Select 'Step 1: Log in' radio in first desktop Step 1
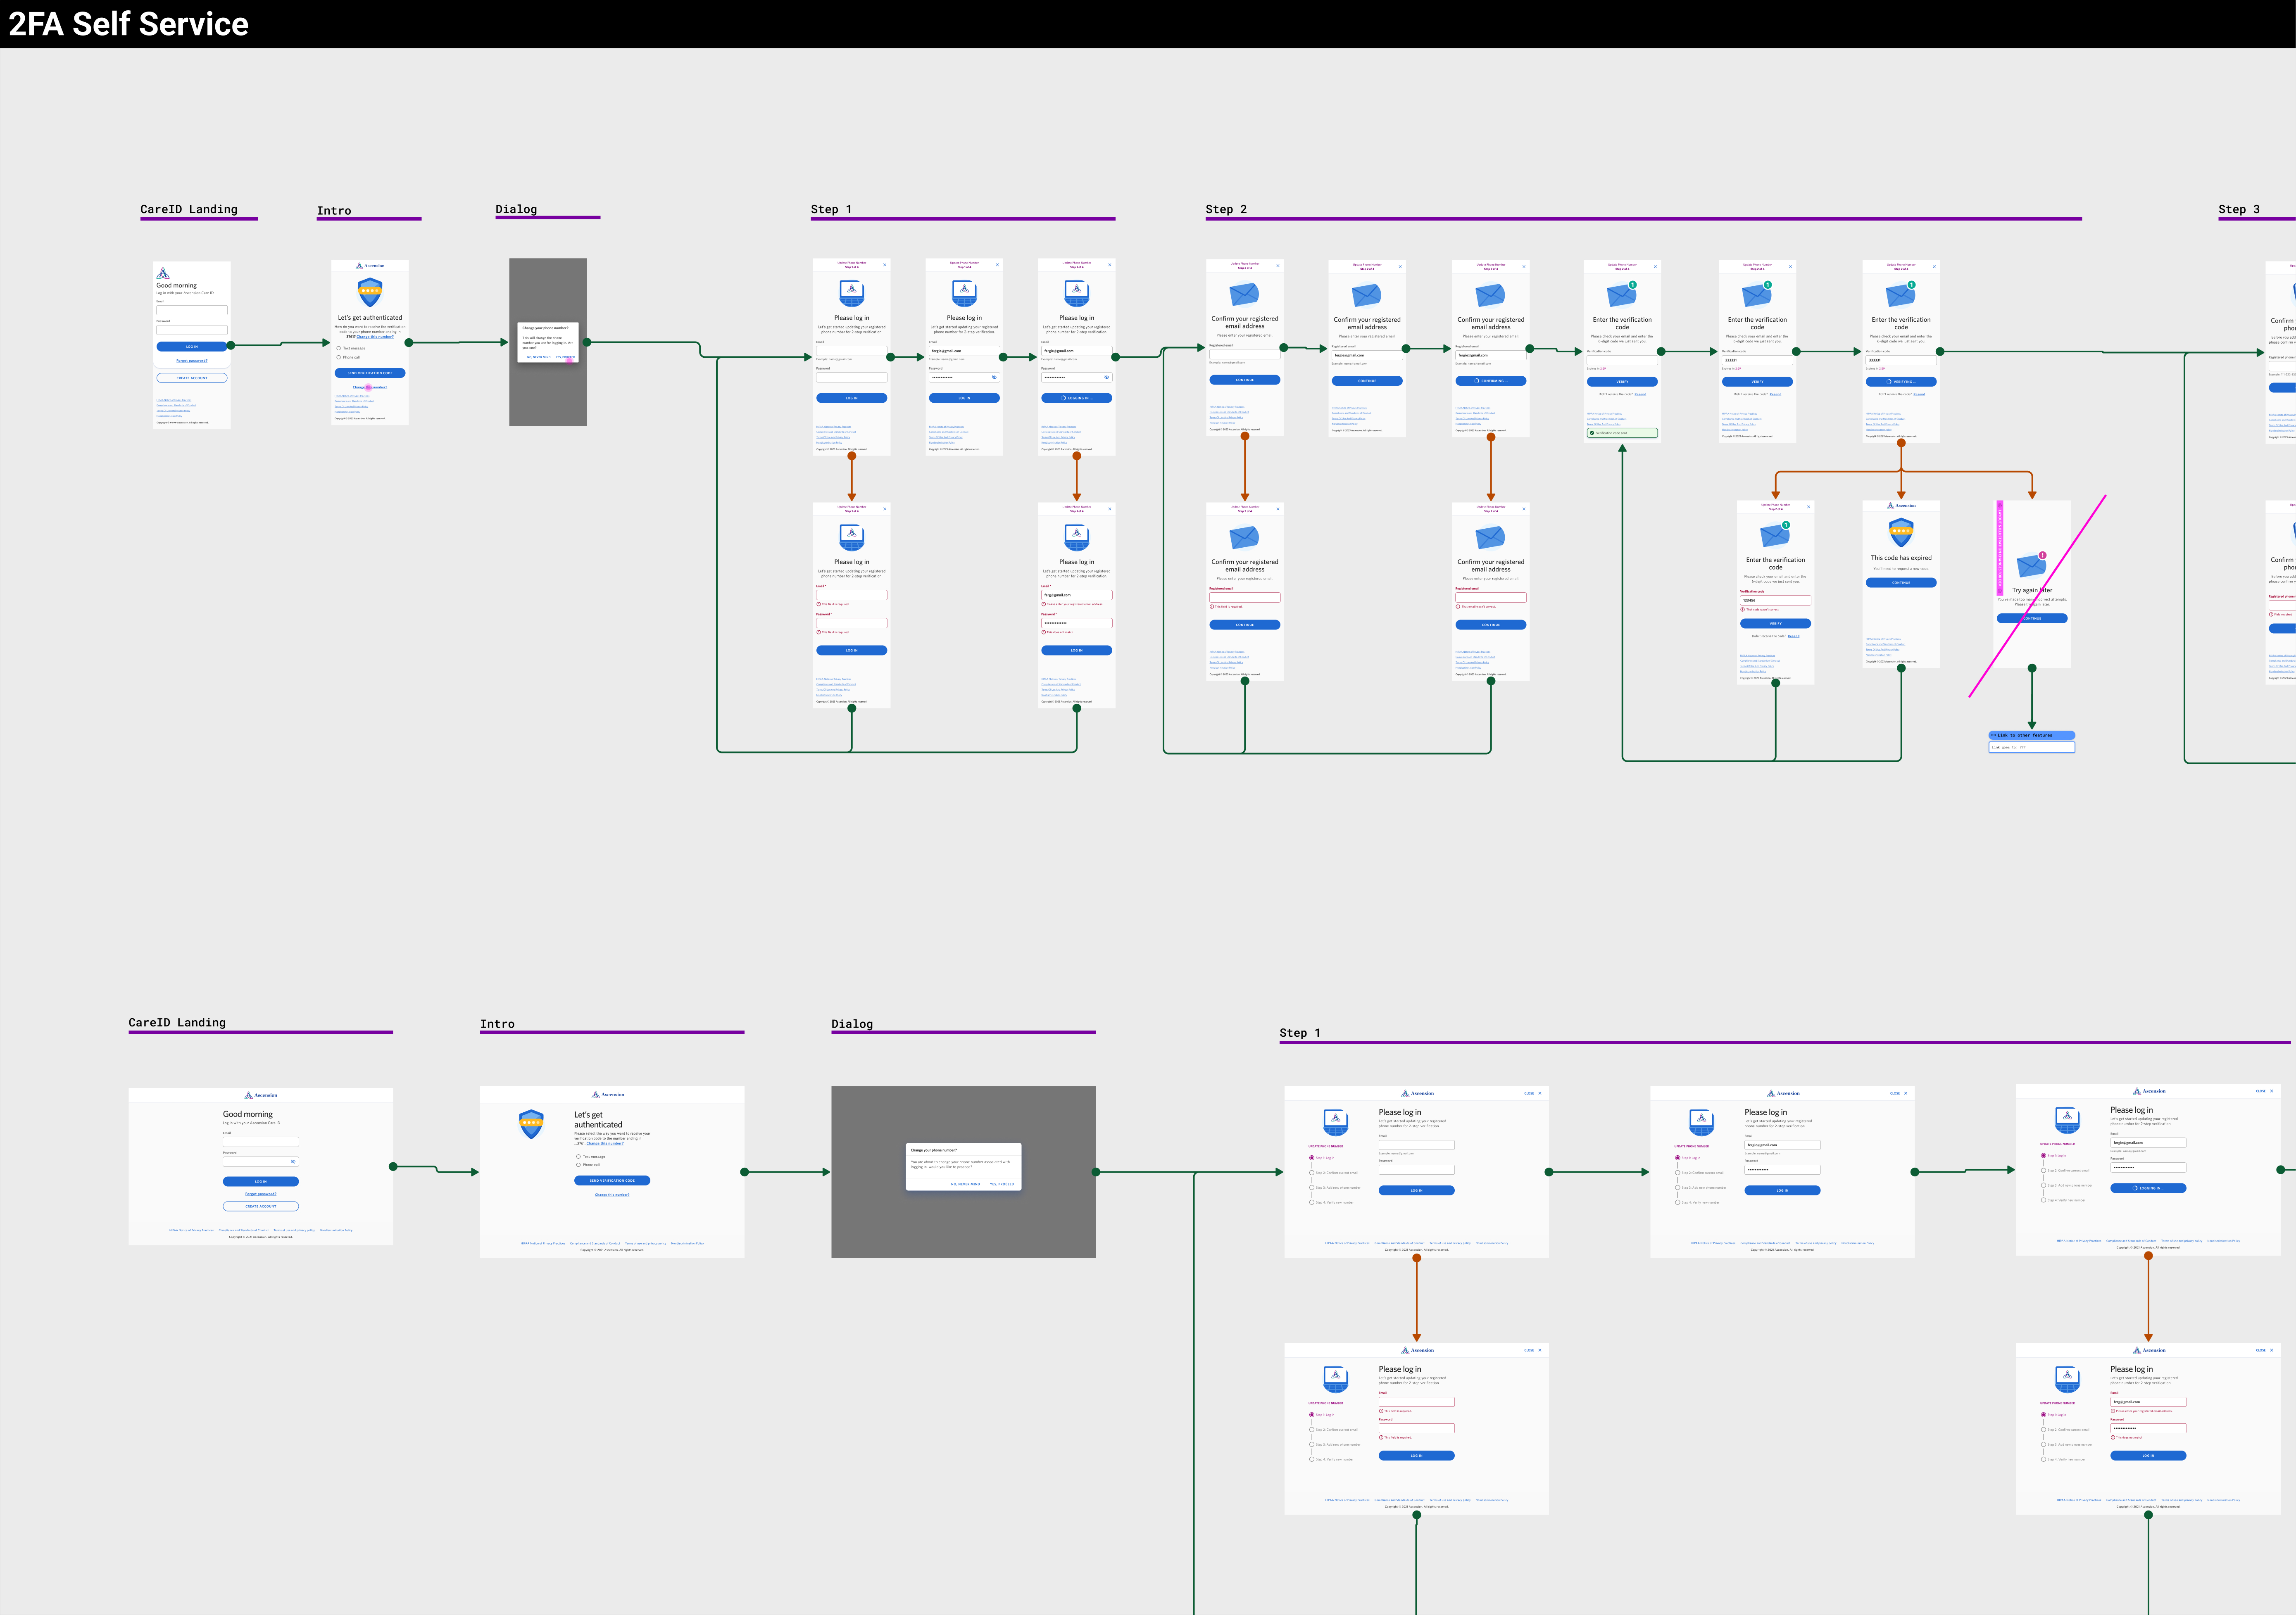Screen dimensions: 2296x1615 pos(1312,1157)
